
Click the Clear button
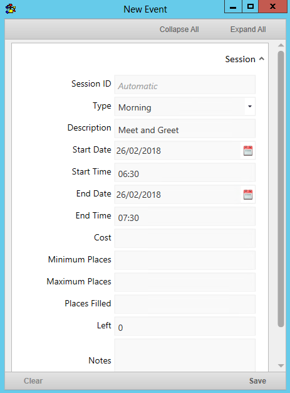point(33,380)
